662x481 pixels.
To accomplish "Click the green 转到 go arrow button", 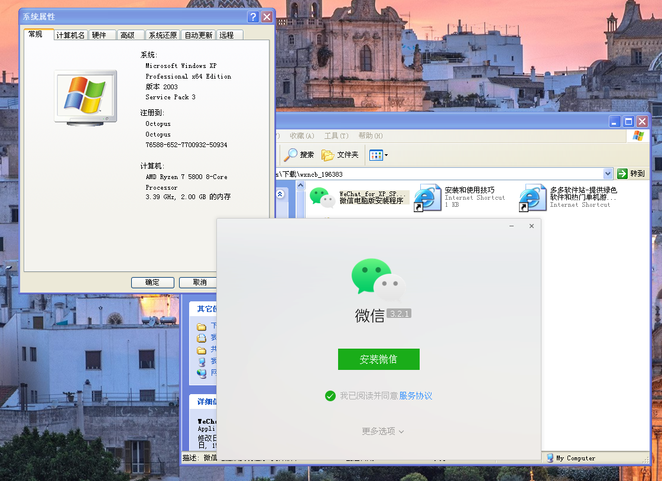I will coord(622,173).
